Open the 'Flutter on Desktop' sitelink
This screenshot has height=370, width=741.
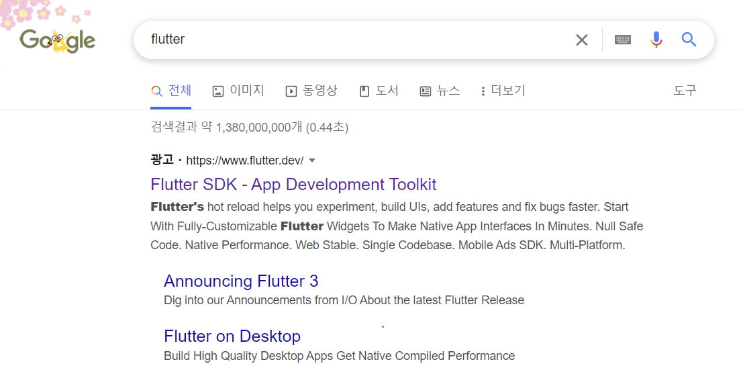232,336
